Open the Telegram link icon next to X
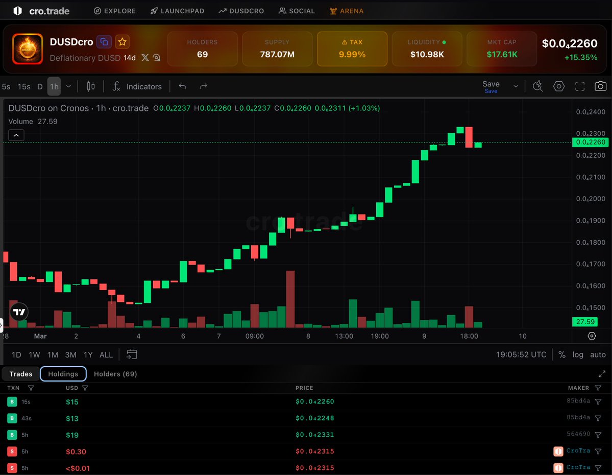The width and height of the screenshot is (612, 475). coord(157,58)
